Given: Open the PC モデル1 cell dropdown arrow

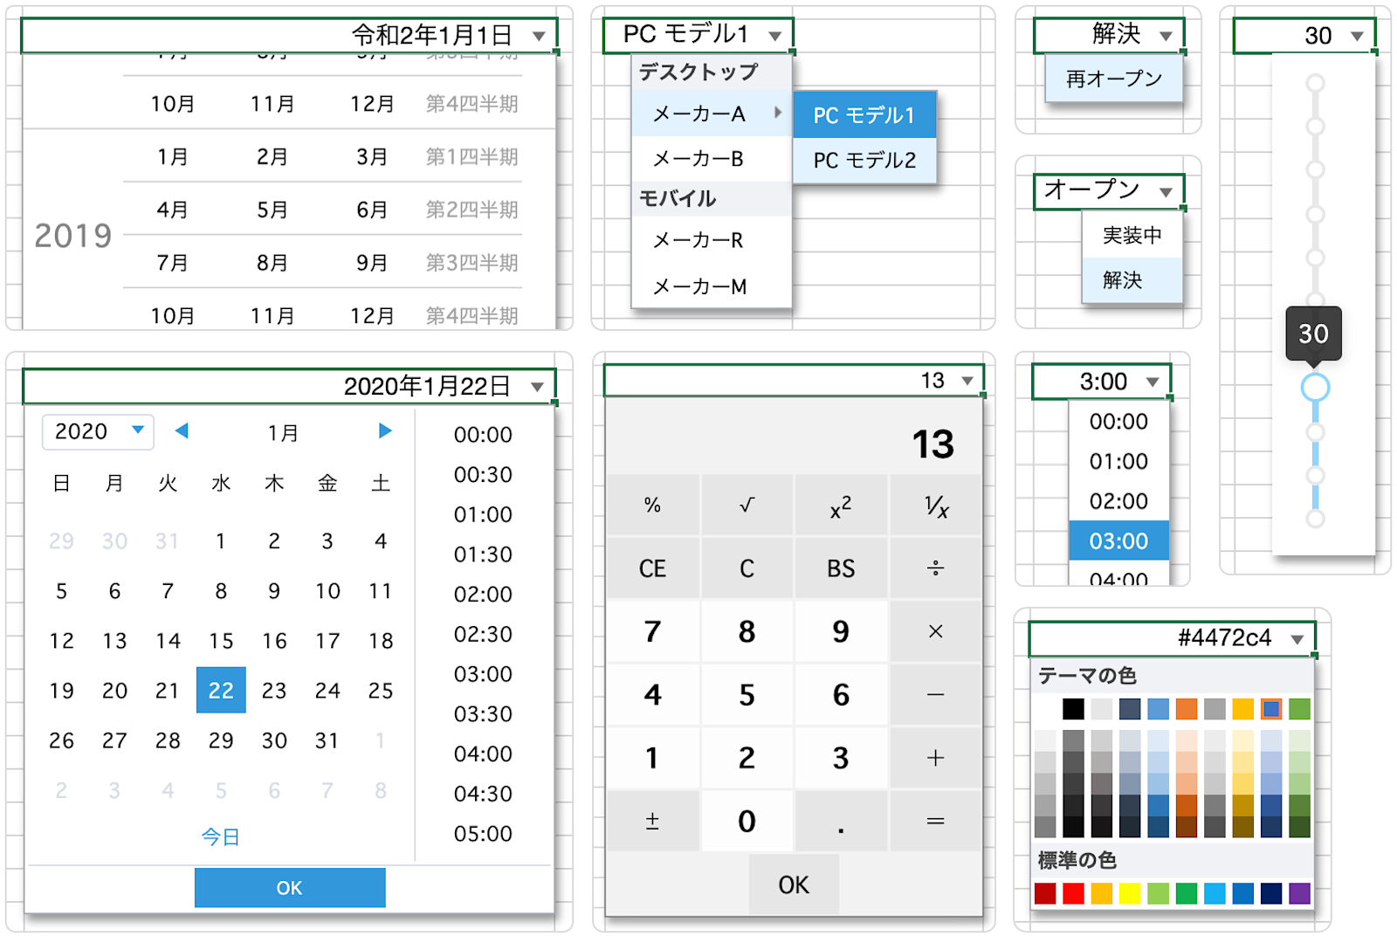Looking at the screenshot, I should [774, 36].
